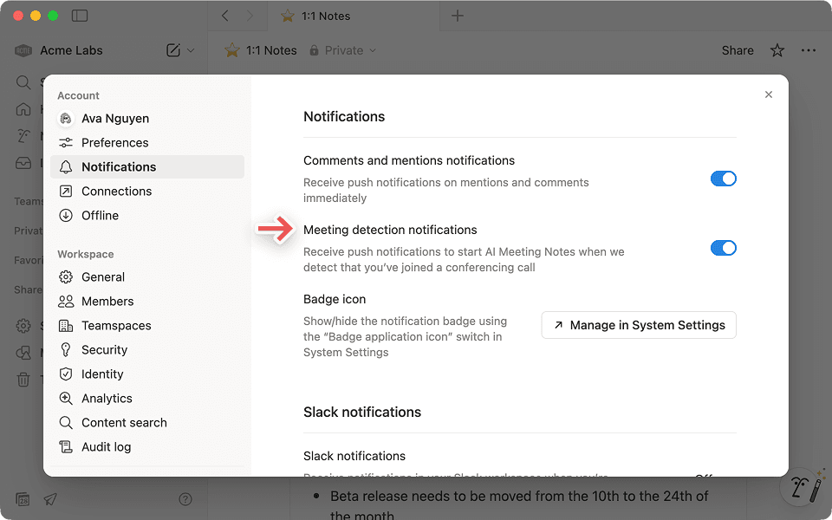Screen dimensions: 832x520
Task: Open the help question mark
Action: click(x=185, y=499)
